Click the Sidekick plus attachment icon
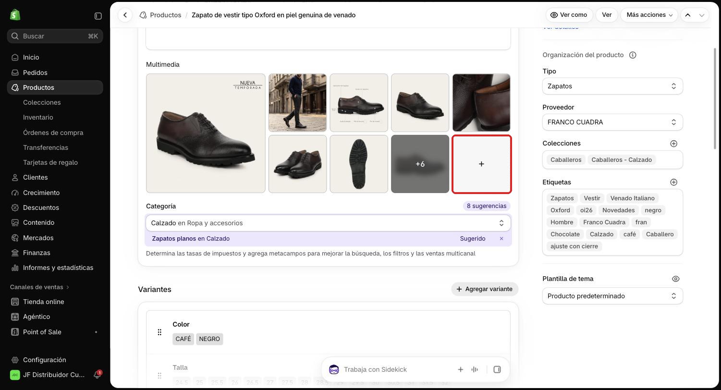The image size is (721, 390). (460, 369)
